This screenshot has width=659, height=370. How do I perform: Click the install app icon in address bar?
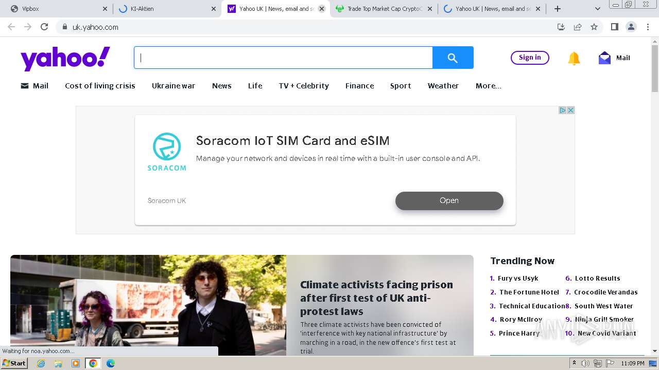click(561, 27)
